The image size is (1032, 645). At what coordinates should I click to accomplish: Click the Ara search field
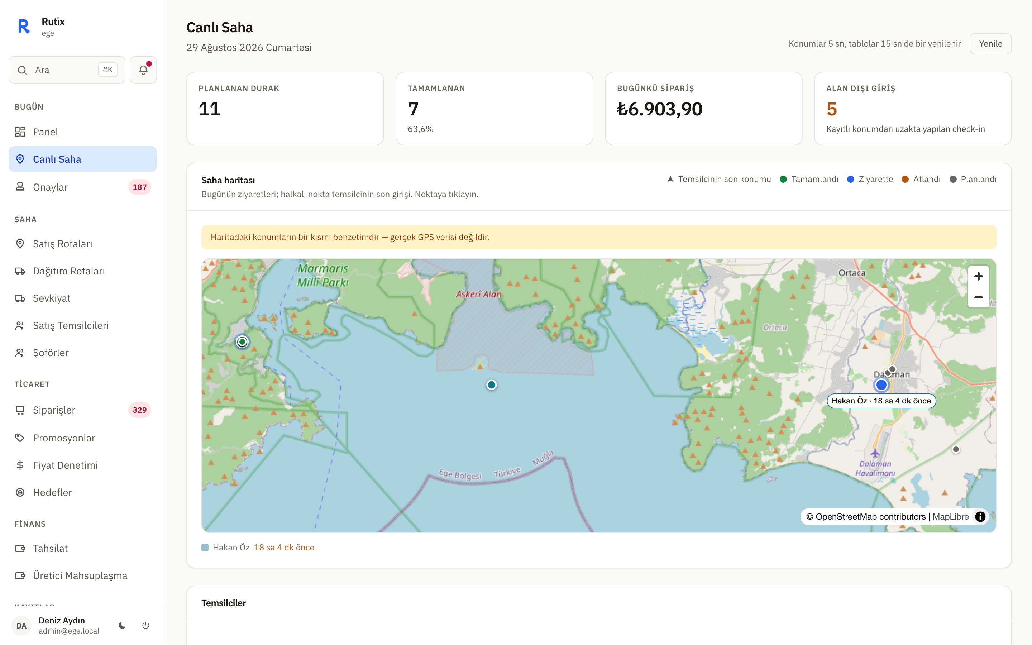67,70
